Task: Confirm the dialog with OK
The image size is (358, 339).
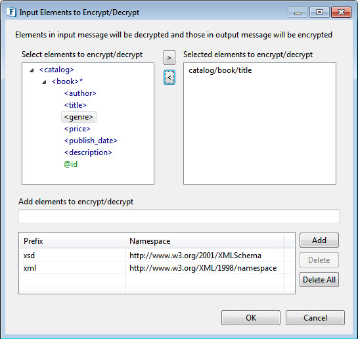Action: click(251, 317)
